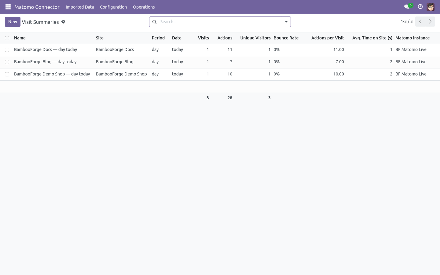This screenshot has width=440, height=275.
Task: Sort by the Name column header
Action: [20, 38]
